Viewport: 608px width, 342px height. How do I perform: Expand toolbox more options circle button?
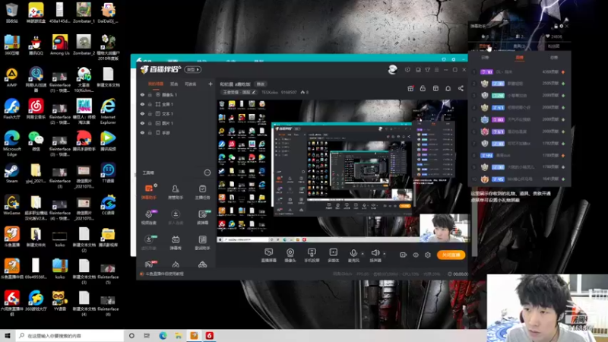click(207, 173)
